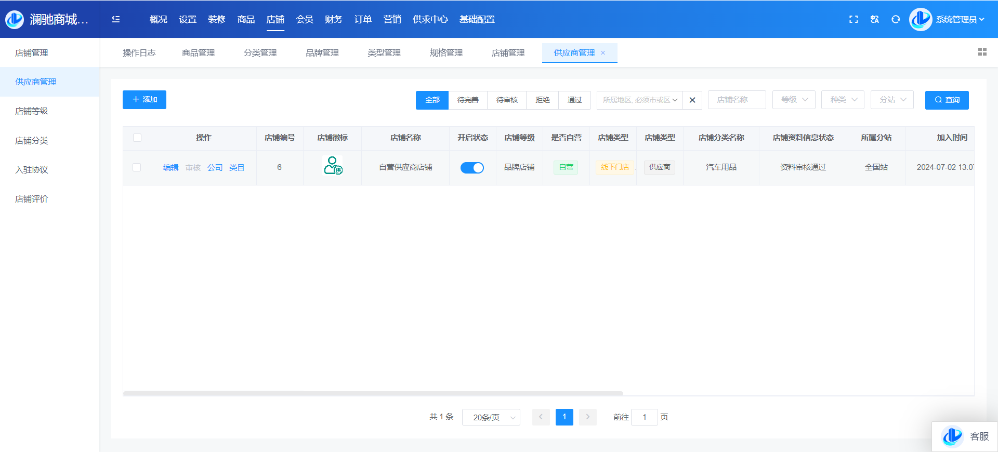Collapse the sidebar menu icon
The height and width of the screenshot is (452, 998).
tap(115, 19)
